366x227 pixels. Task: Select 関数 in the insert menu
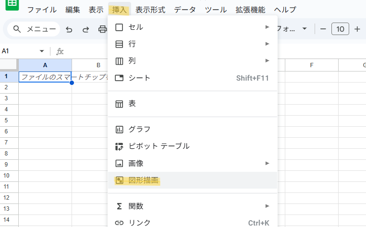coord(193,206)
